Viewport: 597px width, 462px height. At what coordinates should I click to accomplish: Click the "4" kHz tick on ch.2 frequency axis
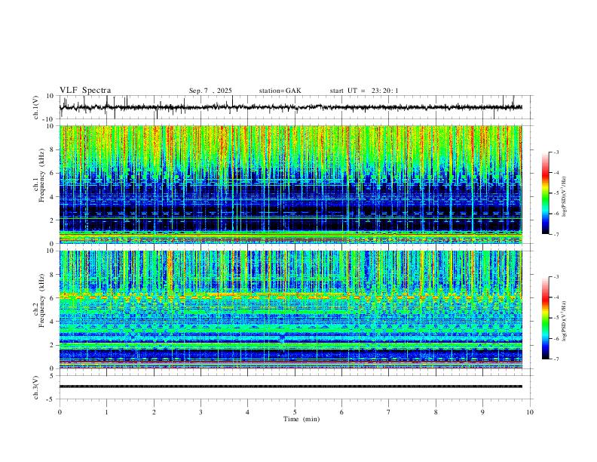point(53,322)
